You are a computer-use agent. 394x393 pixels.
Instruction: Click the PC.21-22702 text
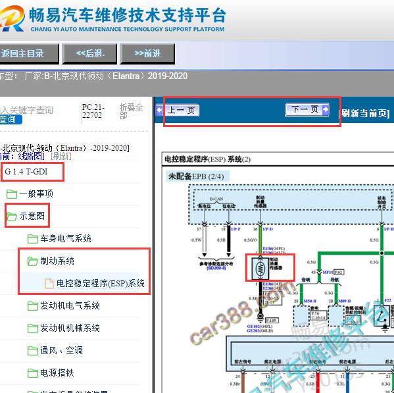[x=93, y=111]
